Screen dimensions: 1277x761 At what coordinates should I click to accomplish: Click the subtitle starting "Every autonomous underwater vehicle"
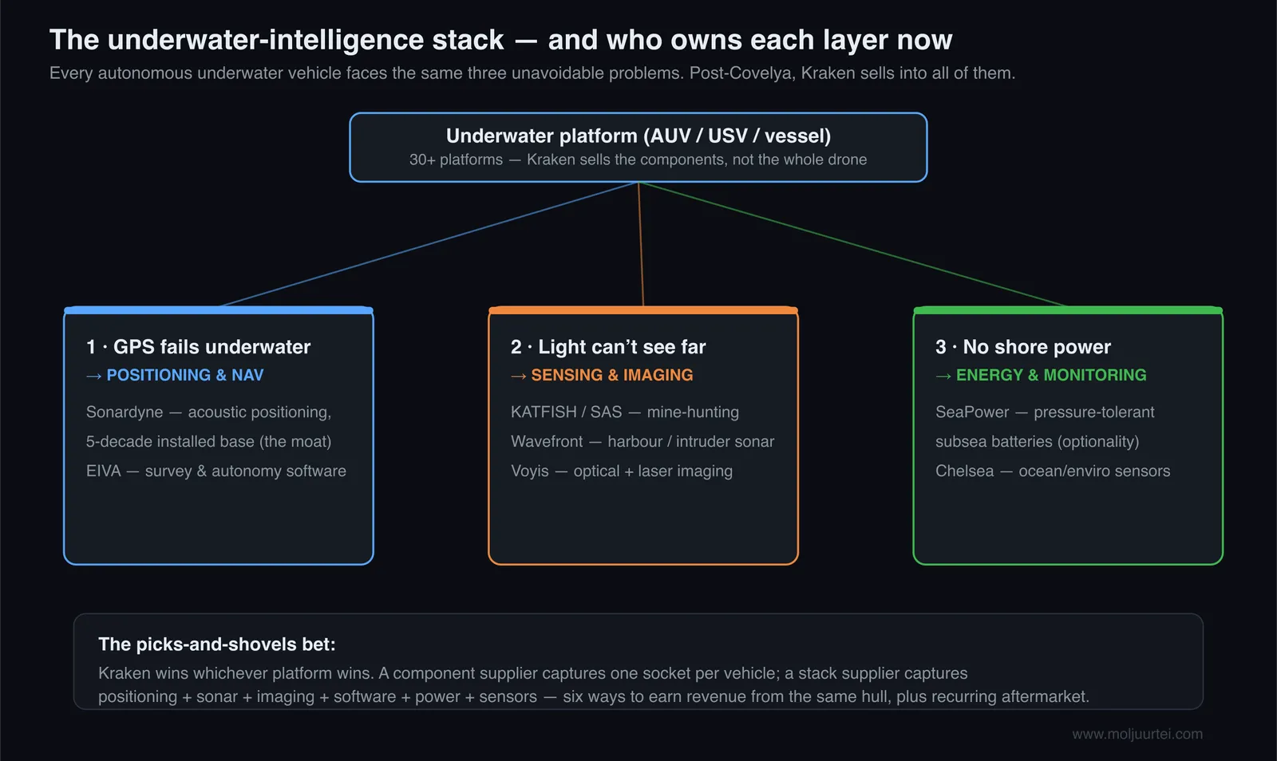click(x=532, y=73)
